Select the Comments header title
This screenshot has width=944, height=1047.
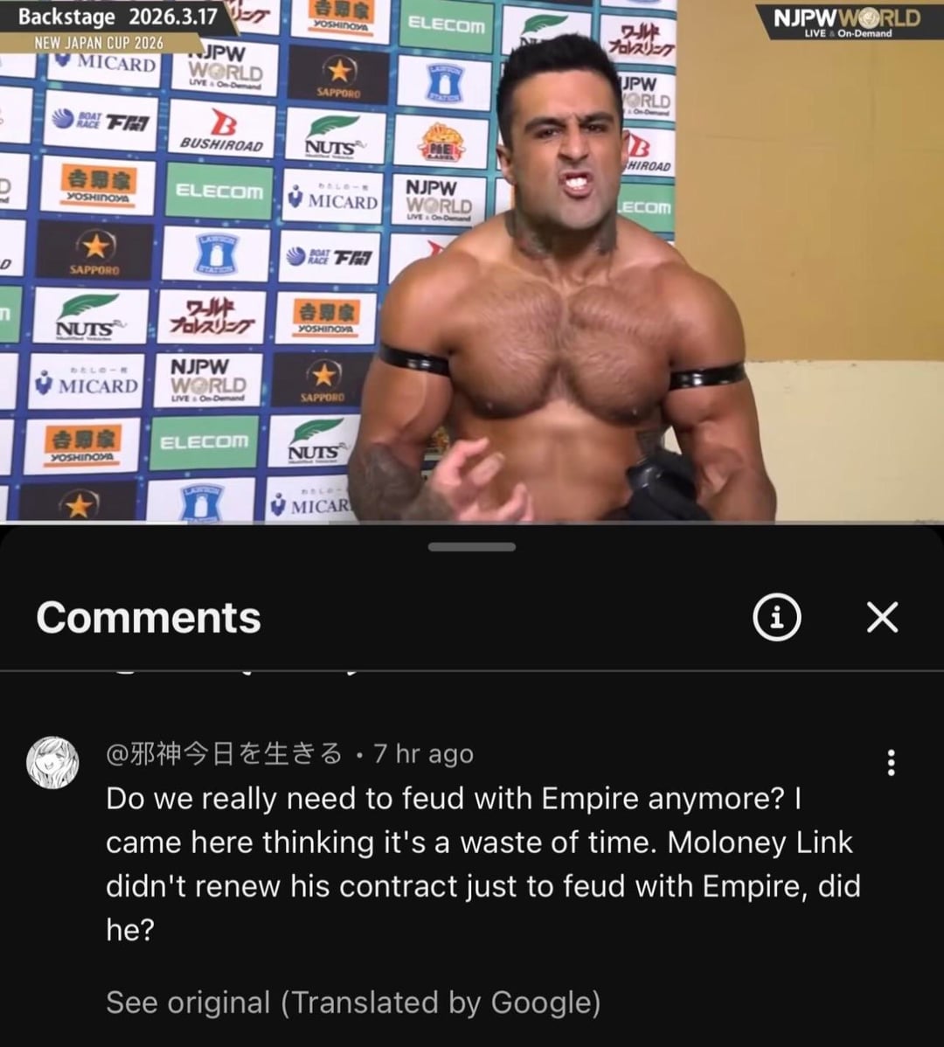tap(149, 617)
